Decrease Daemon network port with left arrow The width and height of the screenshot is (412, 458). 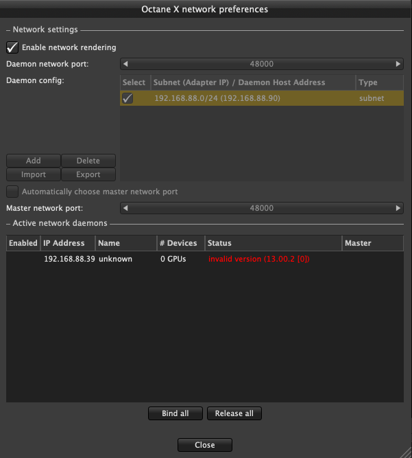tap(125, 64)
